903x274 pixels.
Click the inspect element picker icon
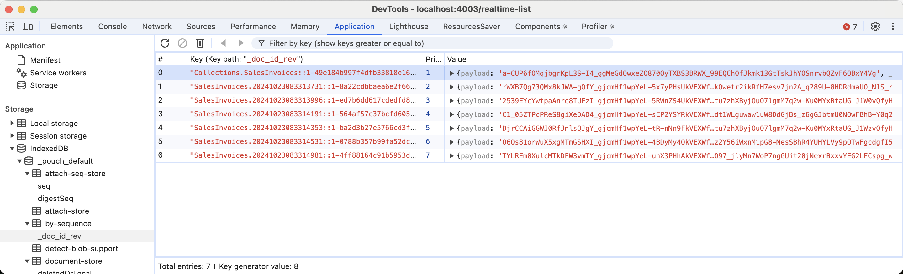[x=10, y=27]
